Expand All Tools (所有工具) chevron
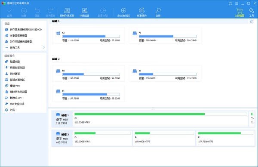 44,48
